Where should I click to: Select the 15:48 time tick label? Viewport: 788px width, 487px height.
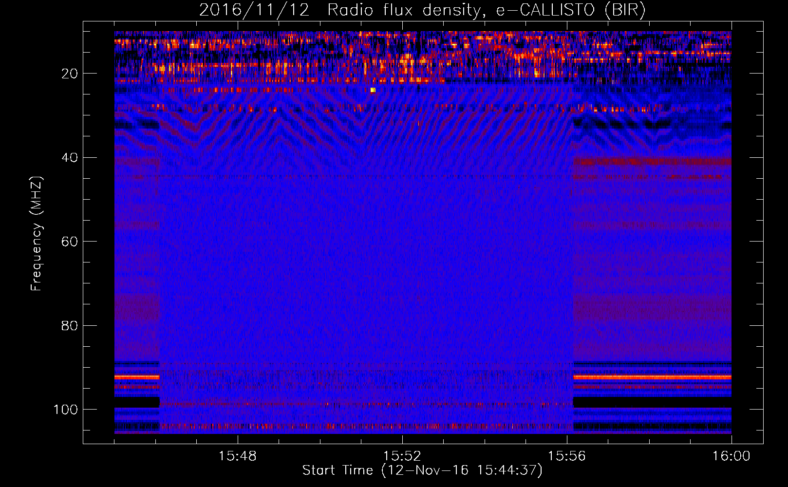(x=238, y=456)
